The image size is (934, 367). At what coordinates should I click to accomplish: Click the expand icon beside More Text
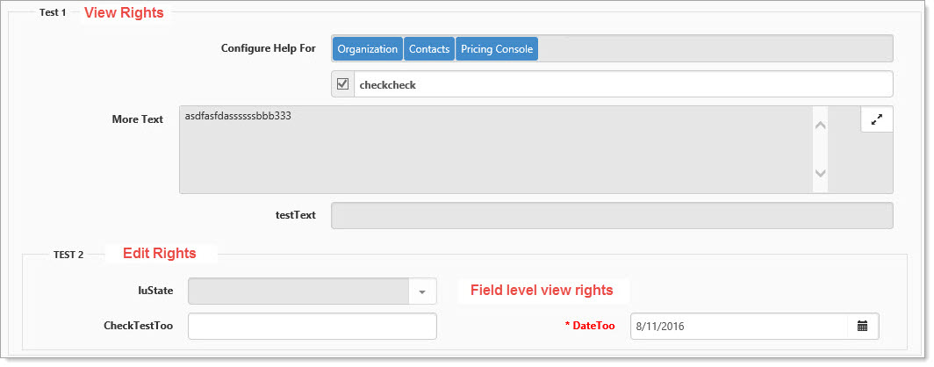(x=876, y=120)
